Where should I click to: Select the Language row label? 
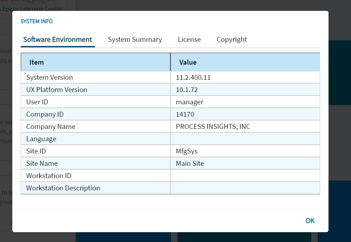[41, 139]
